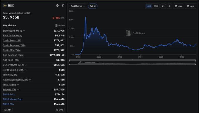
Task: Open the Add Metrics menu
Action: pos(78,6)
